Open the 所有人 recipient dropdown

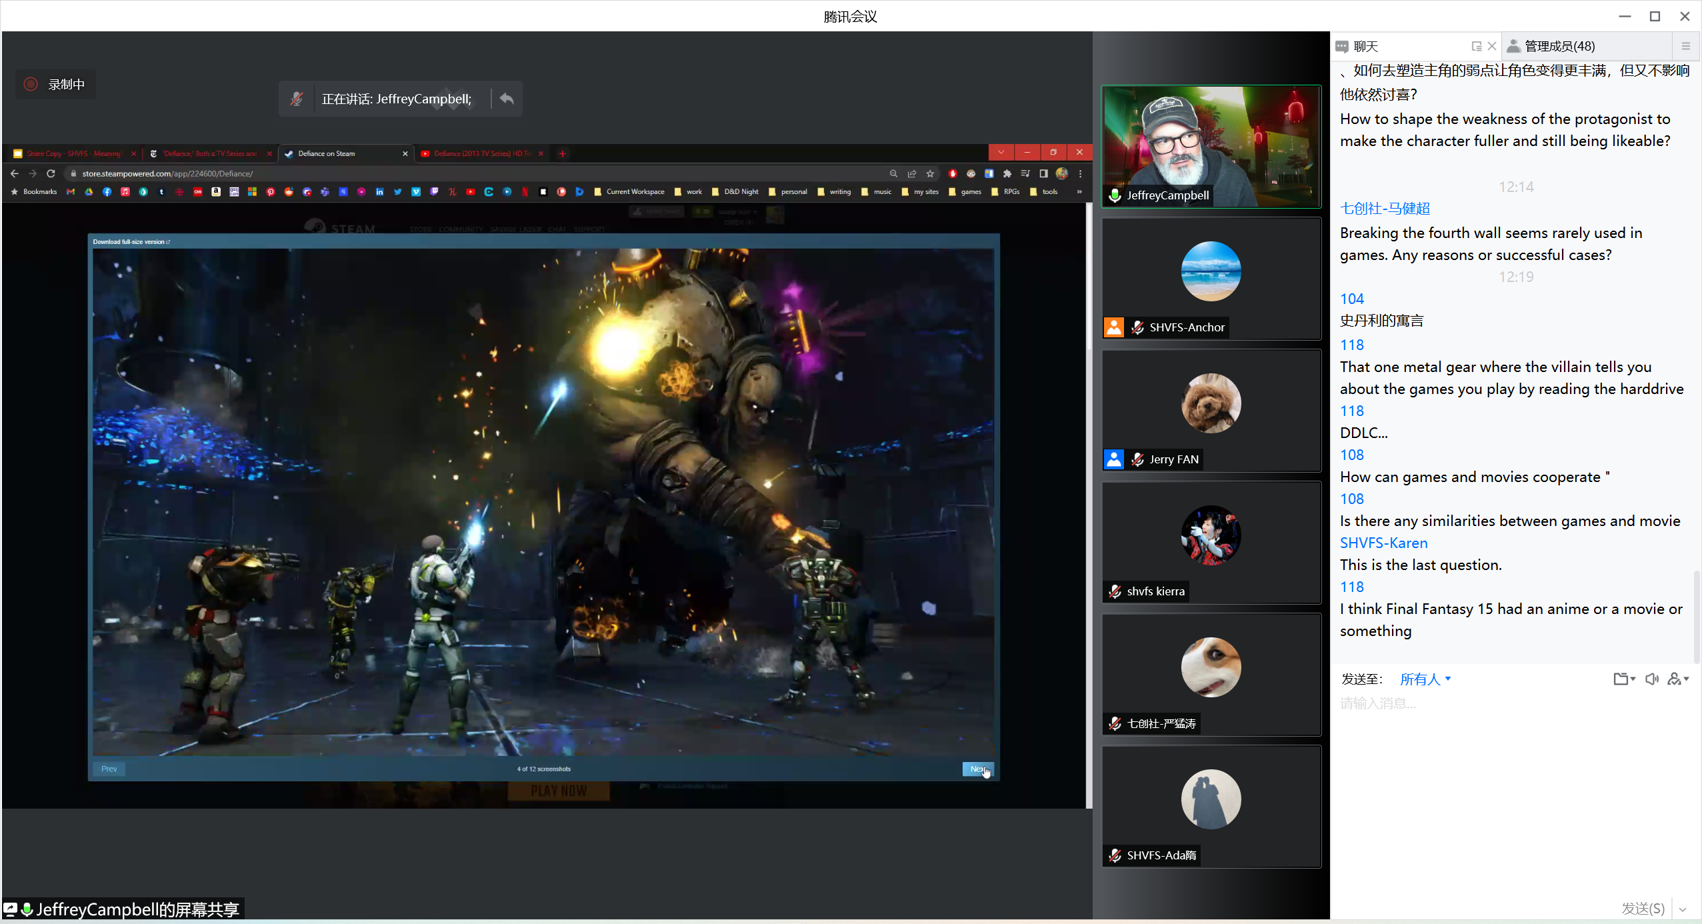[1425, 679]
